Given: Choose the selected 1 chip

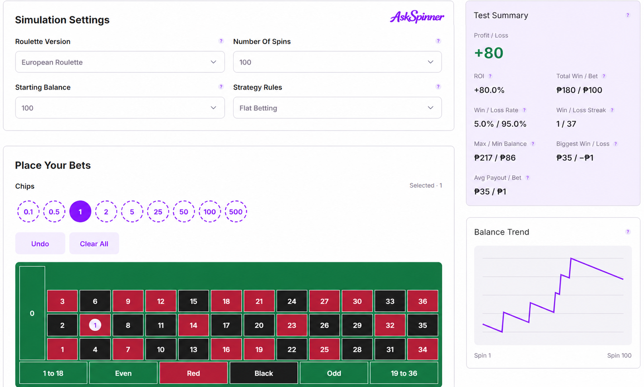Looking at the screenshot, I should click(x=80, y=211).
